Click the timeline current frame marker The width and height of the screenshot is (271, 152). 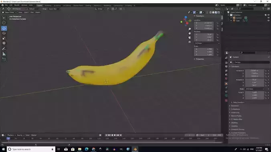point(8,138)
